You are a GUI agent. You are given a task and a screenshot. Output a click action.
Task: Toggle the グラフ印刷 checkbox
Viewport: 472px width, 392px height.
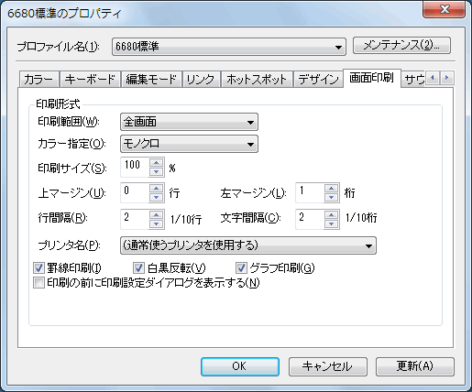[x=241, y=268]
